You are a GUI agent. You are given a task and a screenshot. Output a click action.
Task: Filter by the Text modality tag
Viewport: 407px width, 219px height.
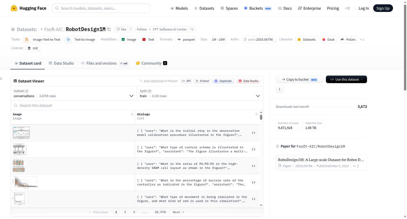148,39
